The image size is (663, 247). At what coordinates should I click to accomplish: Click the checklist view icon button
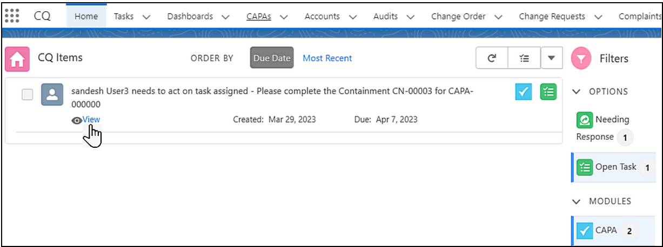tap(524, 58)
